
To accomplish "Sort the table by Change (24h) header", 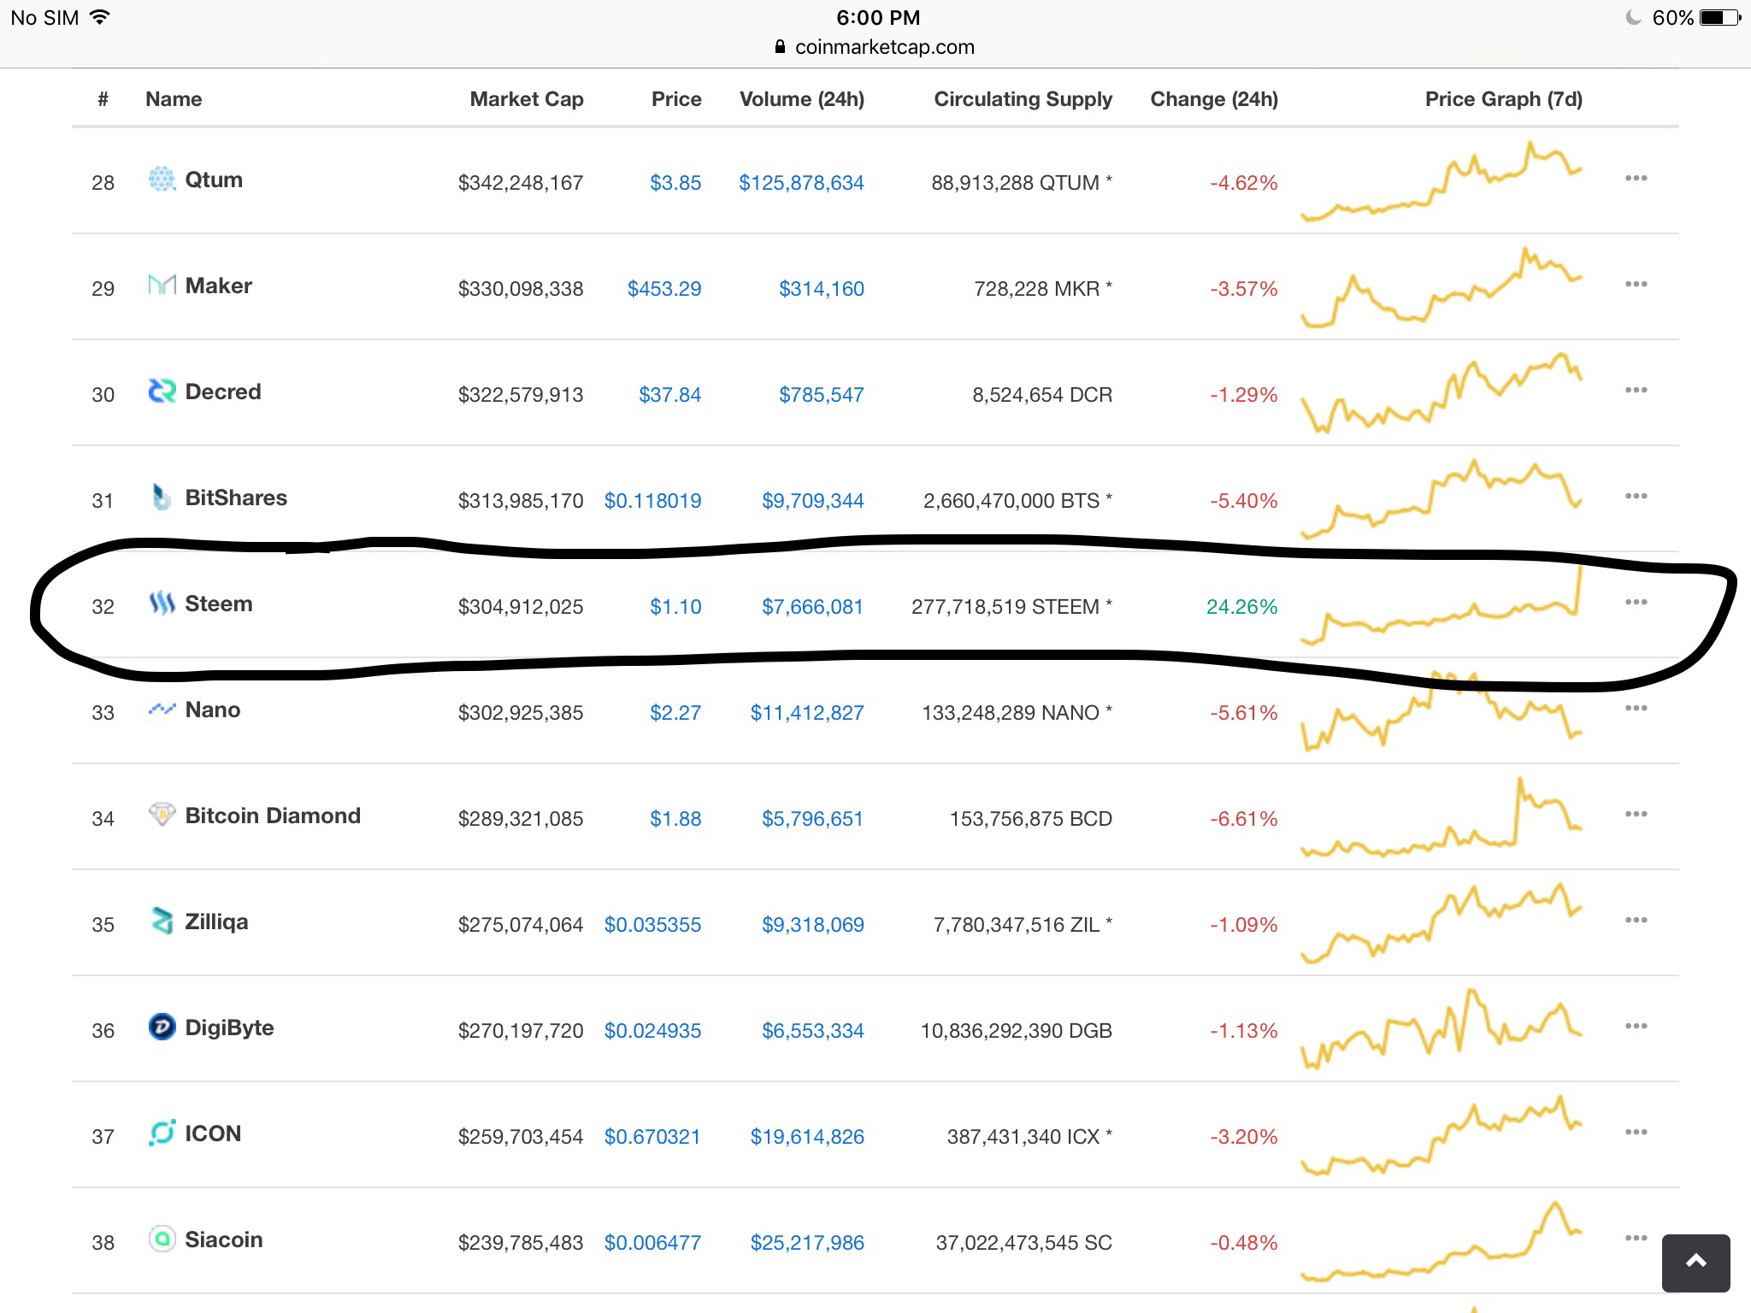I will point(1213,99).
